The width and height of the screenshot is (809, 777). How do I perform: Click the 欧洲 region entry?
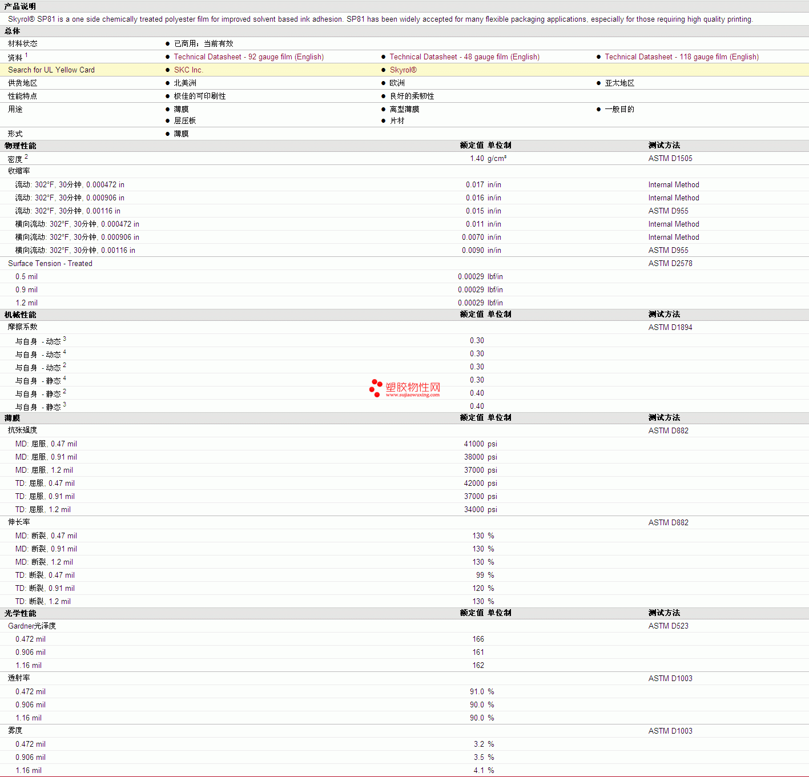pos(397,83)
